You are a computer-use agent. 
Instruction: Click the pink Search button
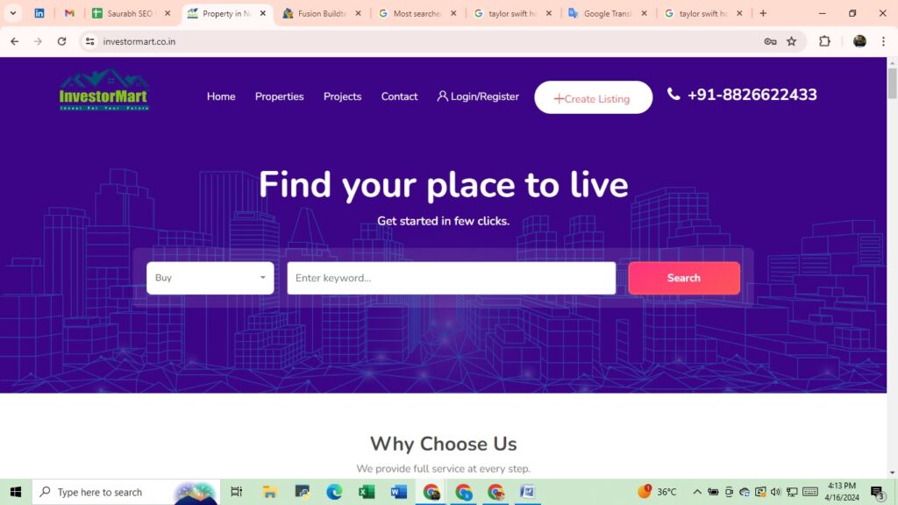click(684, 278)
